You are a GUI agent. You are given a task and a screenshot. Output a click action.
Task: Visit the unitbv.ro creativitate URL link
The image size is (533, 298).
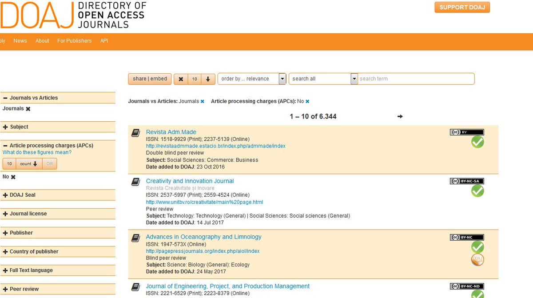[205, 202]
